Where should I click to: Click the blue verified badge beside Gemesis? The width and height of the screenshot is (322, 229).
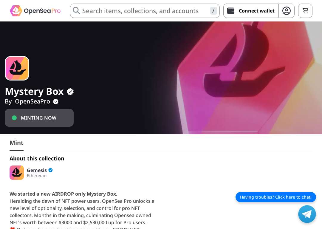point(50,170)
